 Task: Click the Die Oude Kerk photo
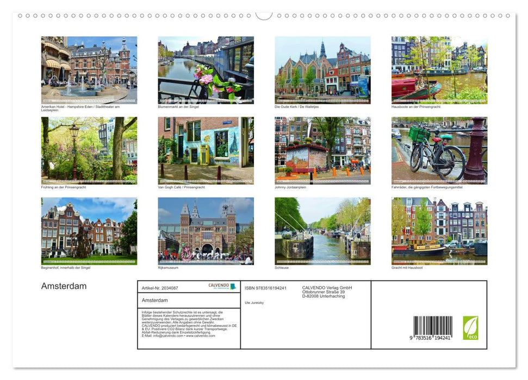(322, 70)
